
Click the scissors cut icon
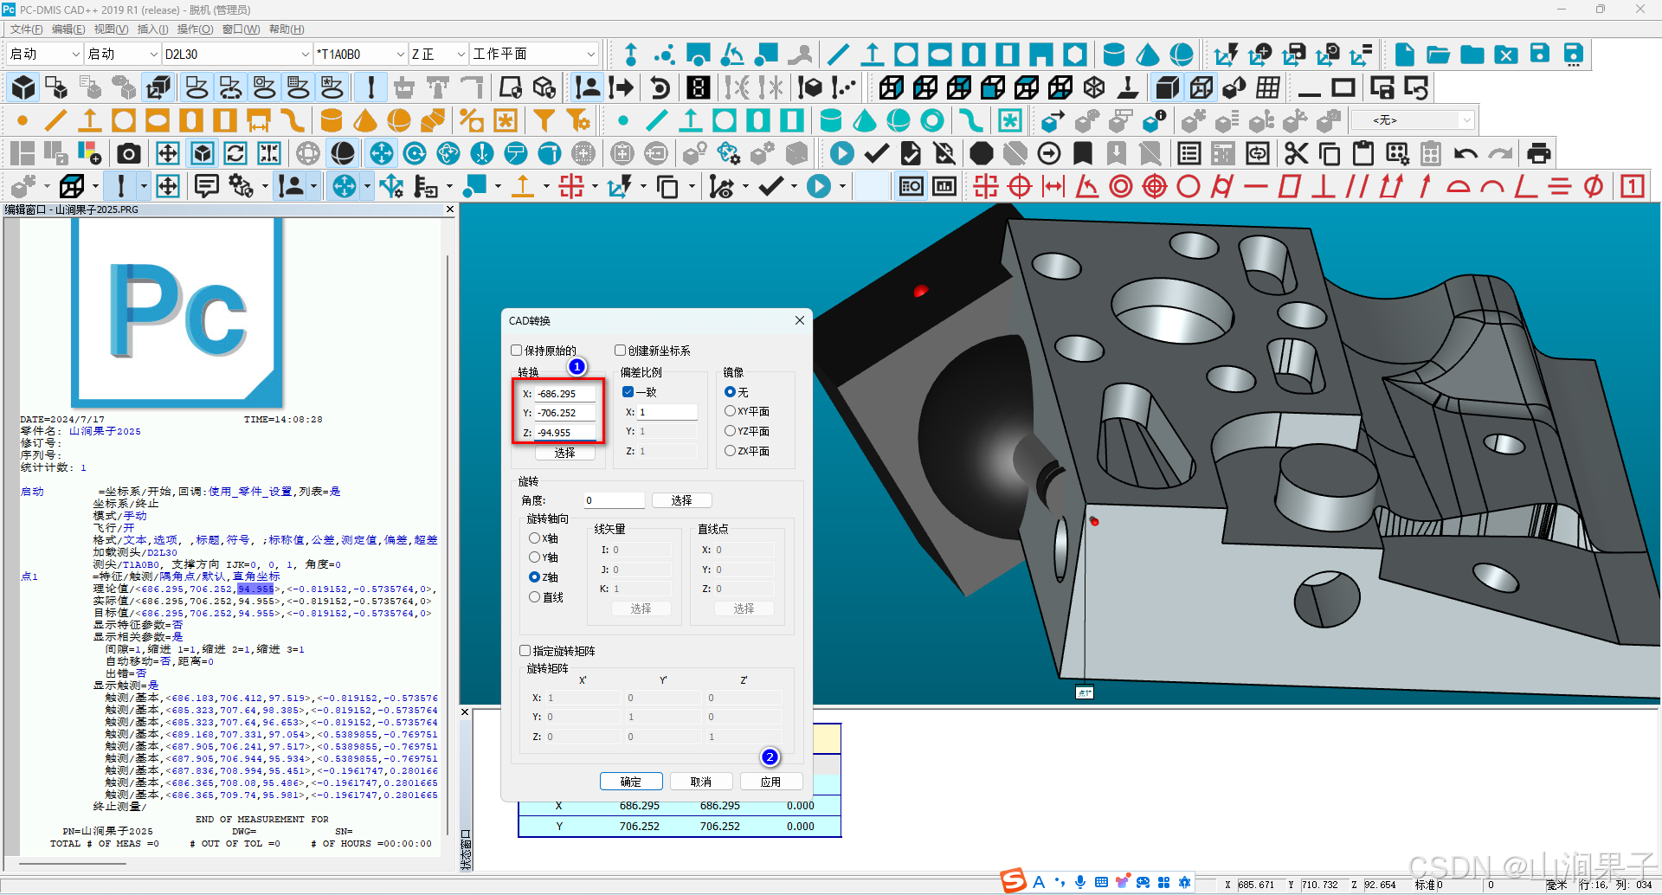pos(1296,154)
